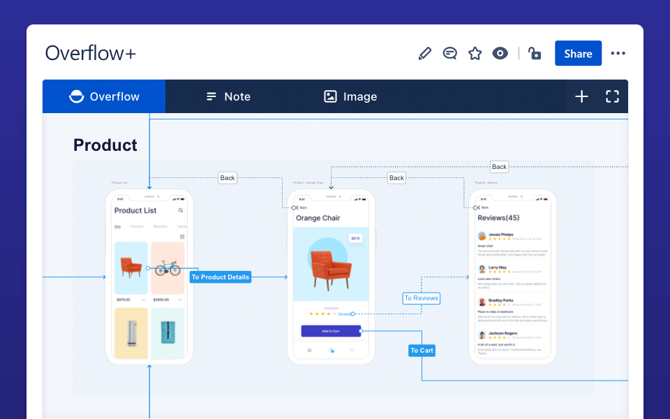Select the To Product Details connector label

[x=221, y=277]
